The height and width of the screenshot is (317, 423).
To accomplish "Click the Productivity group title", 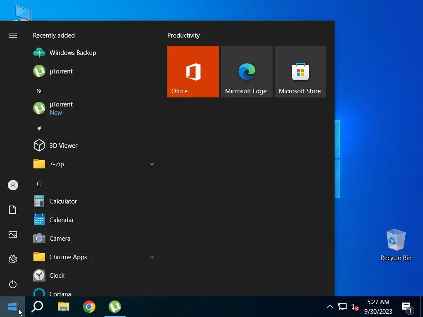I will coord(183,35).
